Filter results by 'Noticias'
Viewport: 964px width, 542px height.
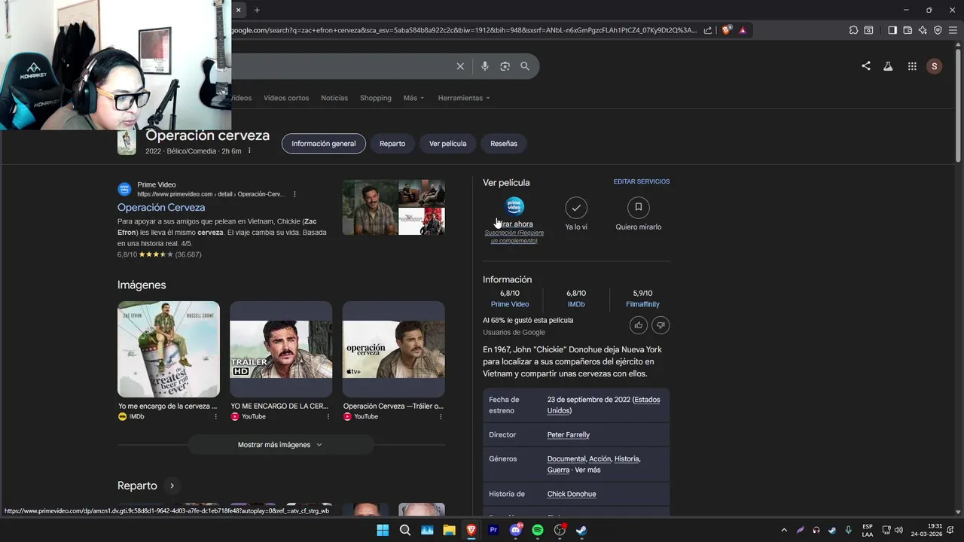point(334,98)
